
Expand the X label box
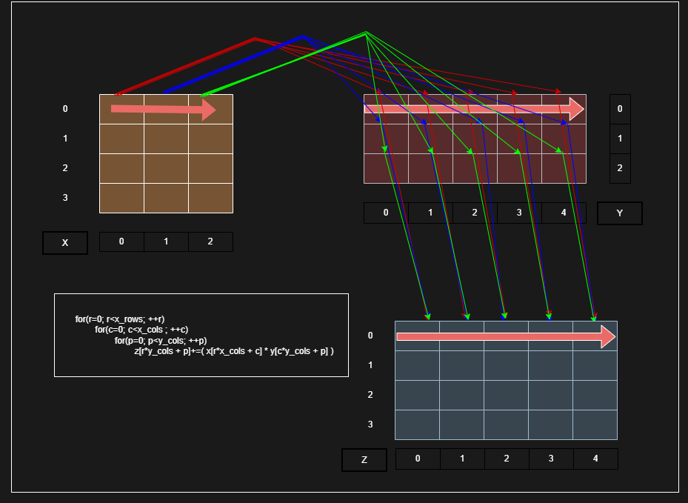64,242
